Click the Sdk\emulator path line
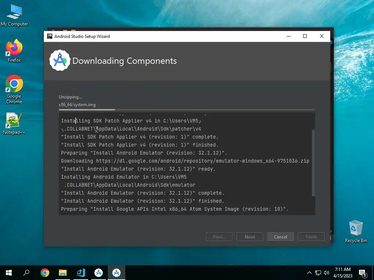The height and width of the screenshot is (280, 374). click(130, 185)
